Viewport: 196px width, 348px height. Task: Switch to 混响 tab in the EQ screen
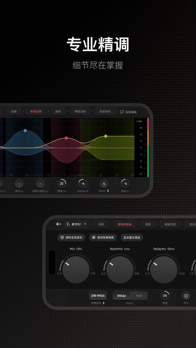pos(58,111)
